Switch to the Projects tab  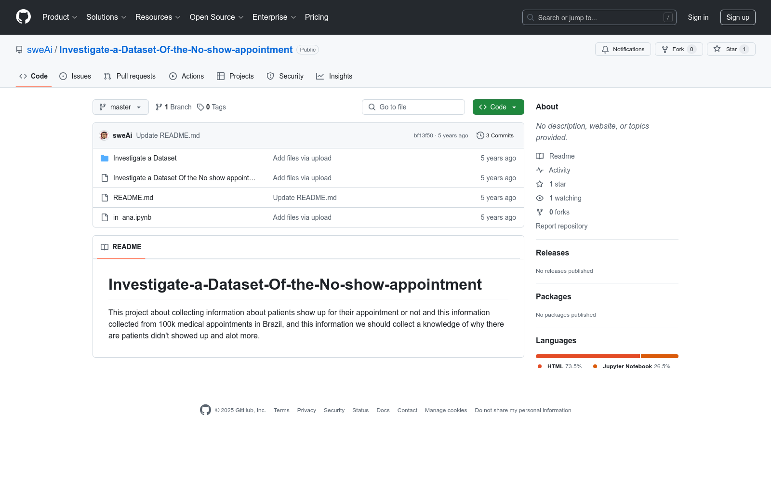coord(235,76)
